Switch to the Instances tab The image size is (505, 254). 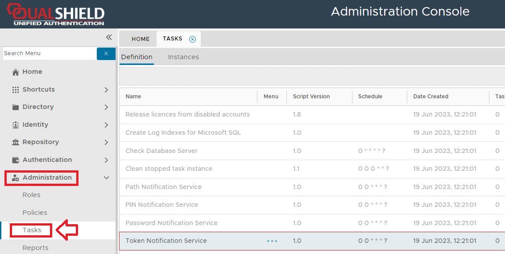[x=183, y=57]
